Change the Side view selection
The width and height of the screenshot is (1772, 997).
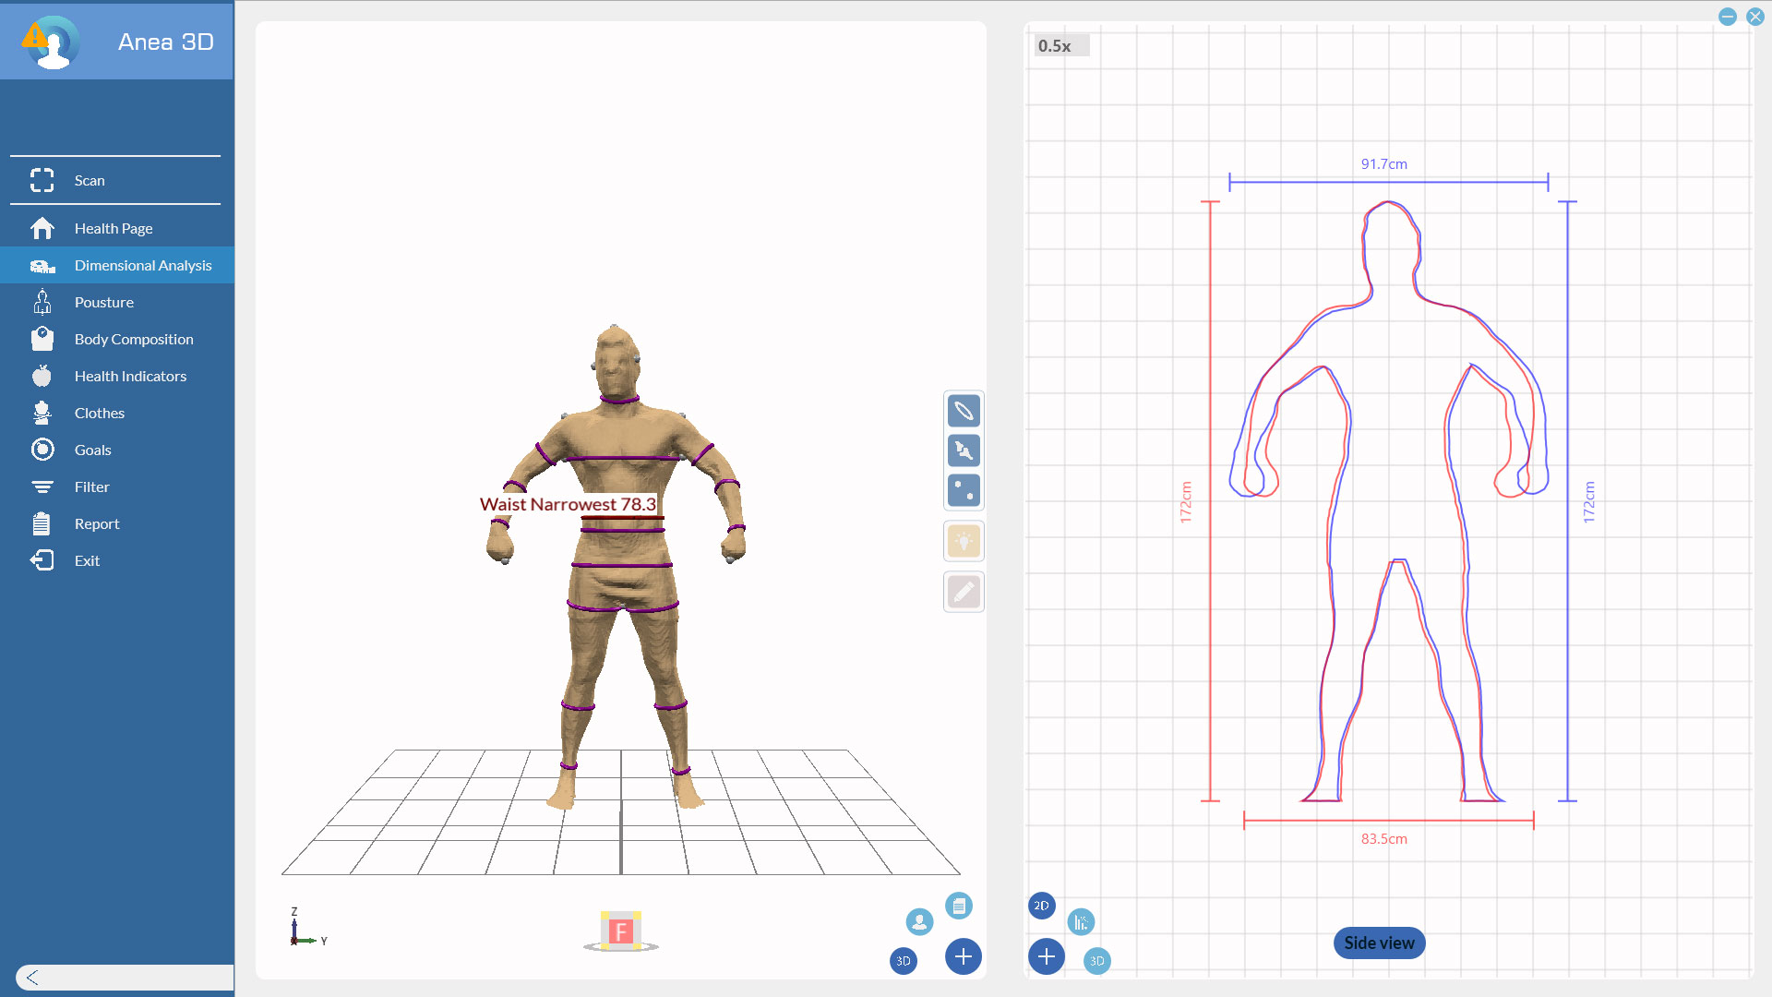coord(1379,943)
